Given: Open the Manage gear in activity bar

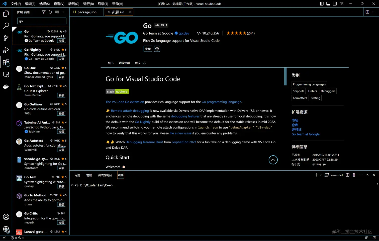Looking at the screenshot, I should 6,229.
